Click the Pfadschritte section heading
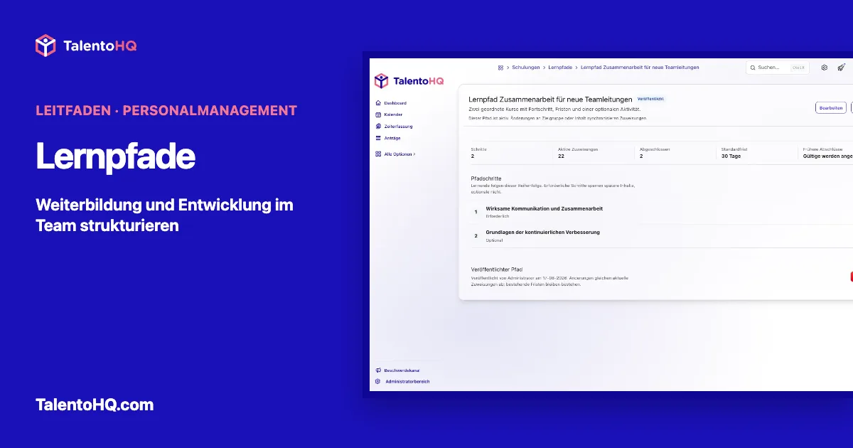The height and width of the screenshot is (448, 853). pyautogui.click(x=486, y=178)
